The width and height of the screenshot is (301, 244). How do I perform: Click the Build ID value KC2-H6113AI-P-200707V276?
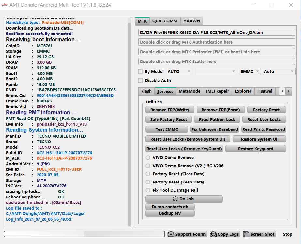point(64,153)
